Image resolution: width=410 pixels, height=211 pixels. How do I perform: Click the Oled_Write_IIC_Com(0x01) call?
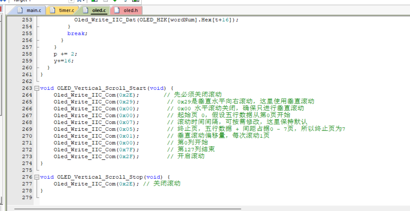[x=96, y=136]
